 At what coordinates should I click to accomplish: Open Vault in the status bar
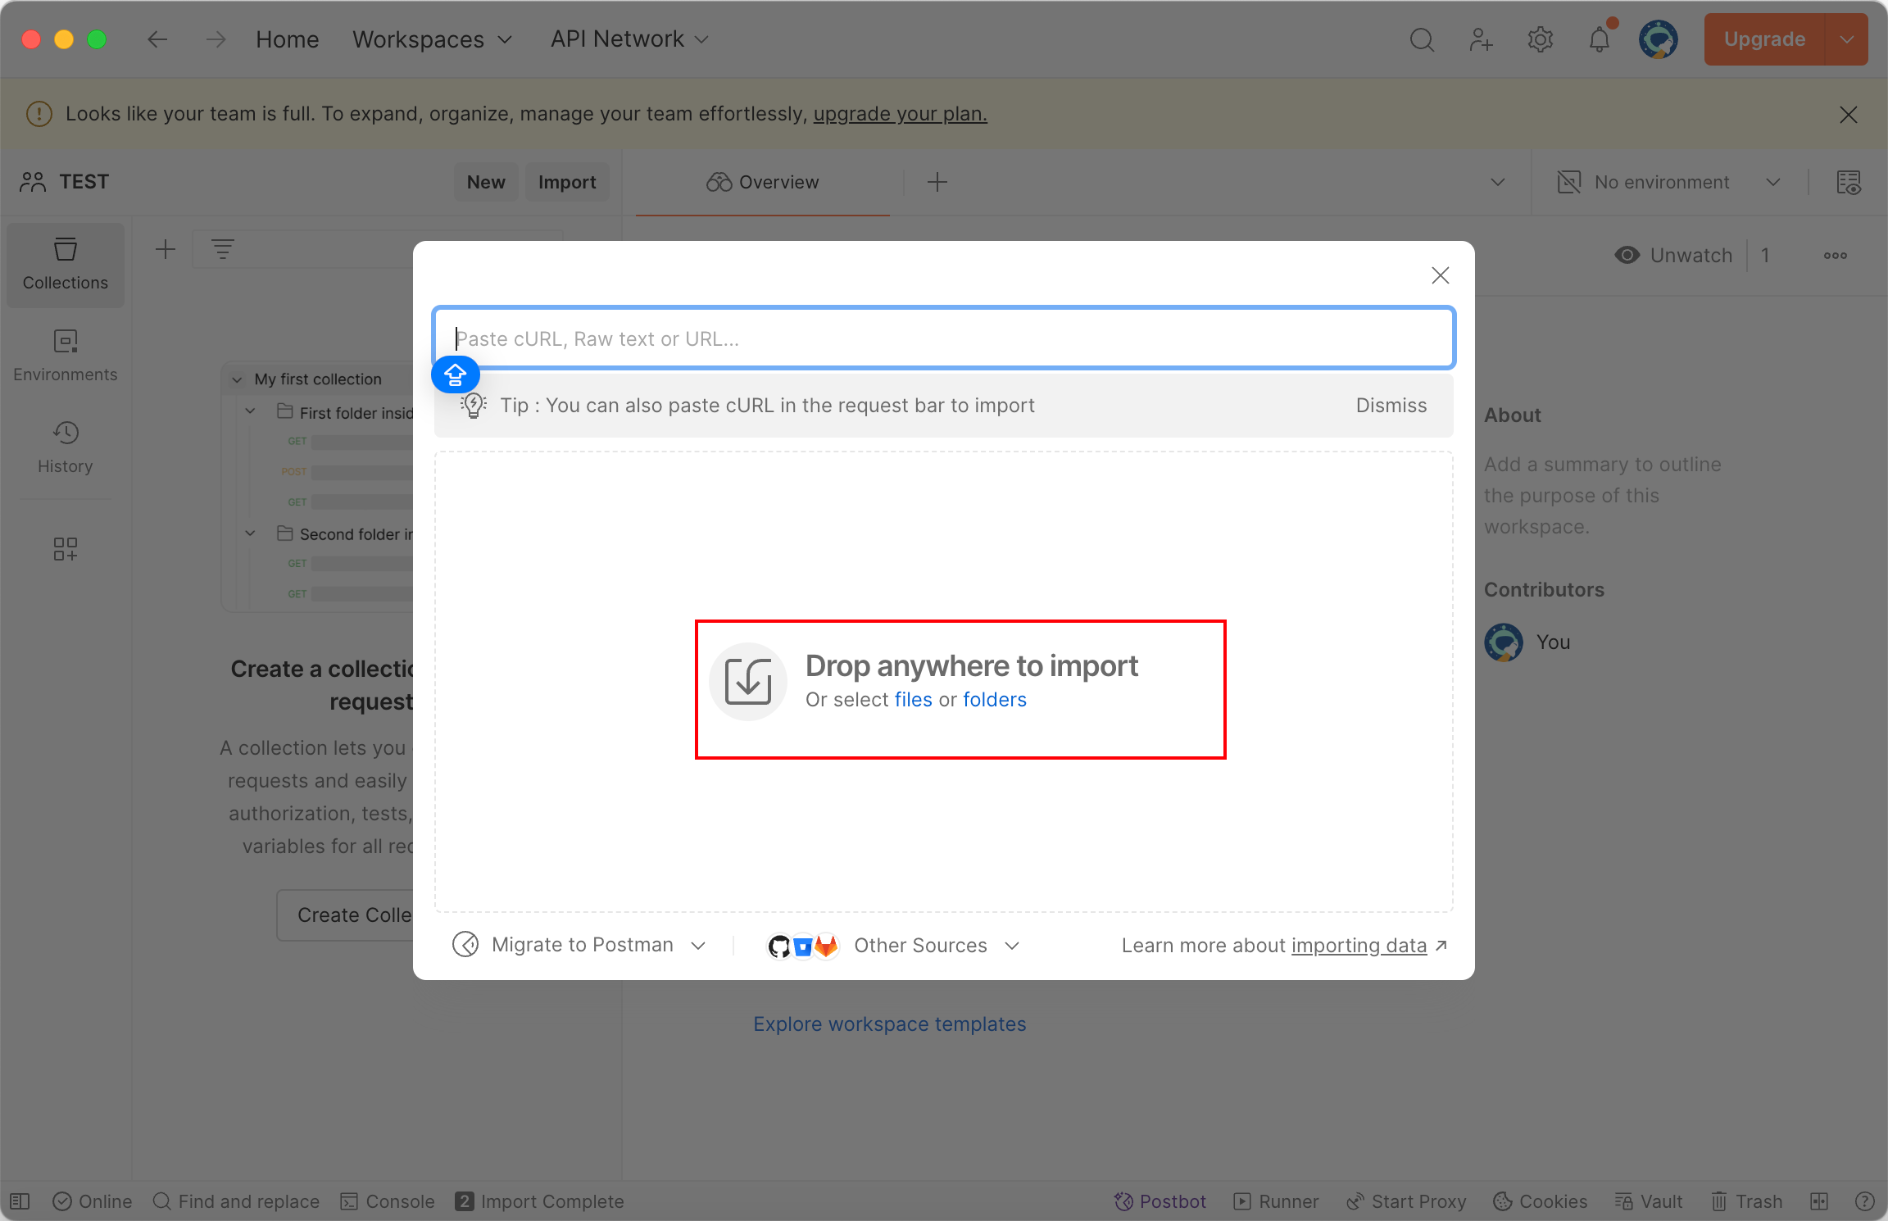pos(1649,1201)
